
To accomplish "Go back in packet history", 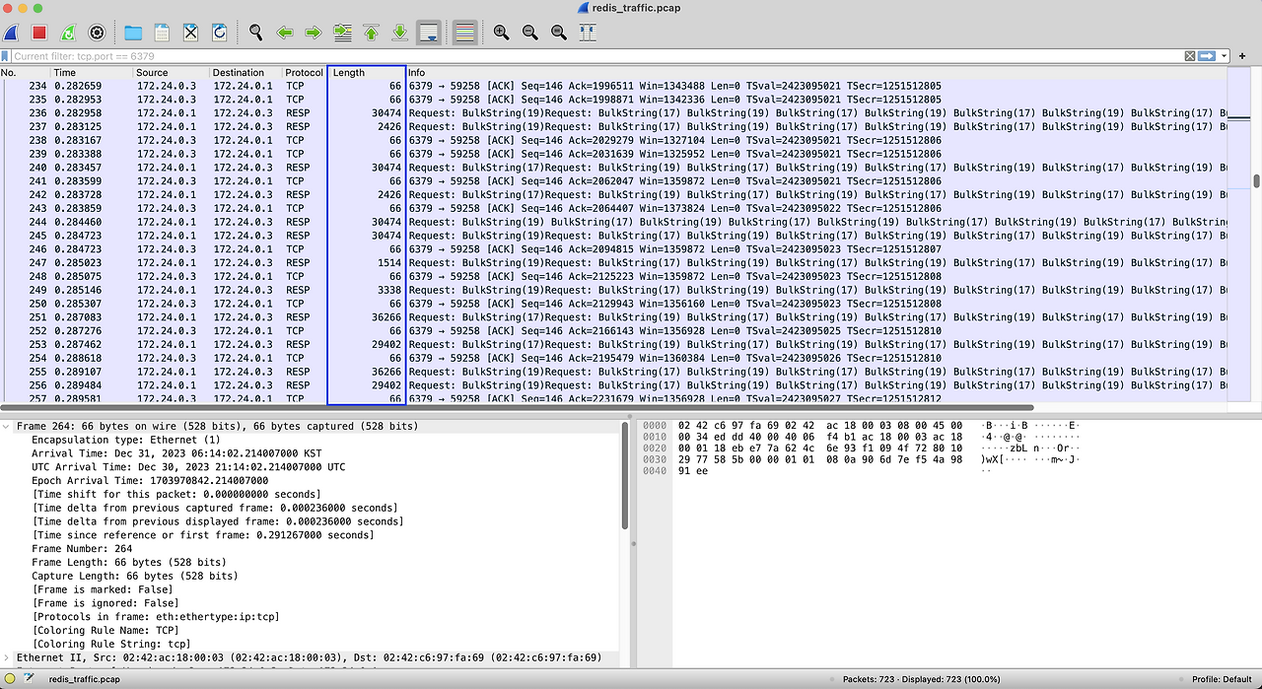I will [284, 33].
